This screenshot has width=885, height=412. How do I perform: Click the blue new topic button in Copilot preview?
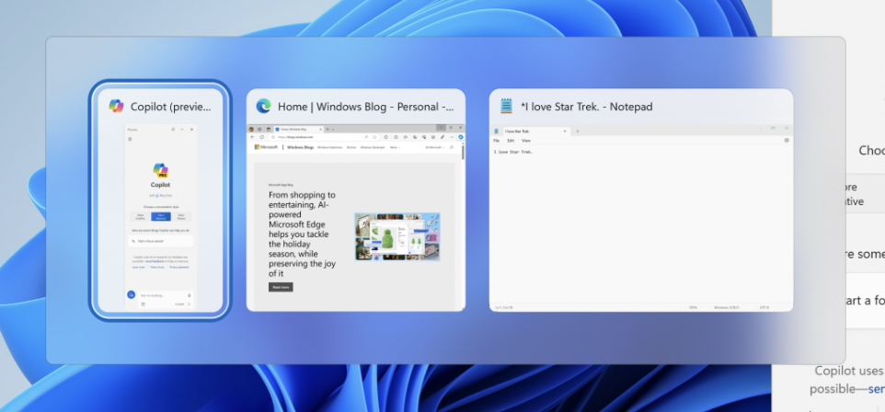(131, 294)
